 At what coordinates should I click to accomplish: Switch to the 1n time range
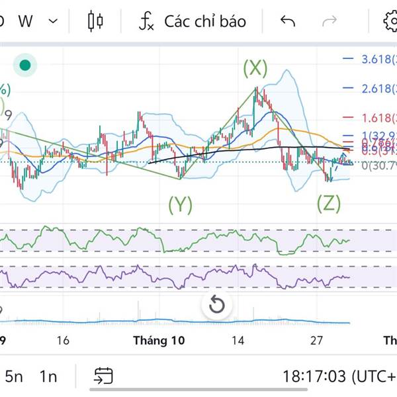click(48, 376)
